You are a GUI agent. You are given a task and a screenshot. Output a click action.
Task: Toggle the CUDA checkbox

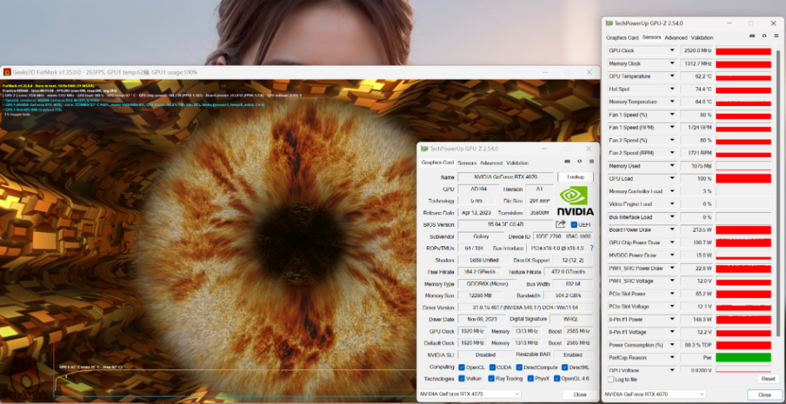[493, 368]
